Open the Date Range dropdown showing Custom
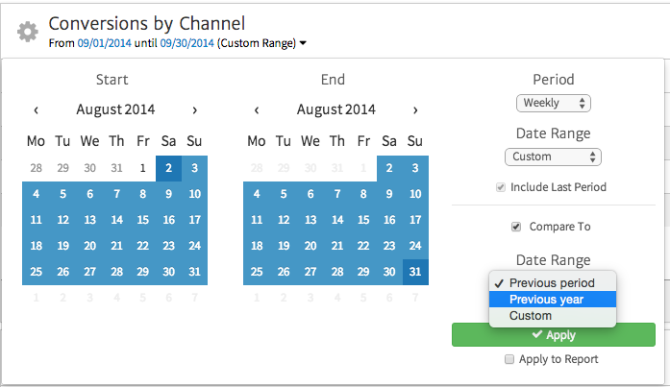 pyautogui.click(x=553, y=157)
